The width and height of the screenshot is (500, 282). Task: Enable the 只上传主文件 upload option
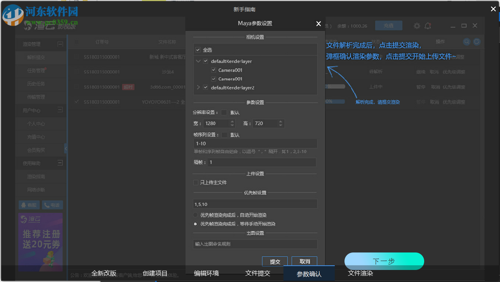[196, 182]
